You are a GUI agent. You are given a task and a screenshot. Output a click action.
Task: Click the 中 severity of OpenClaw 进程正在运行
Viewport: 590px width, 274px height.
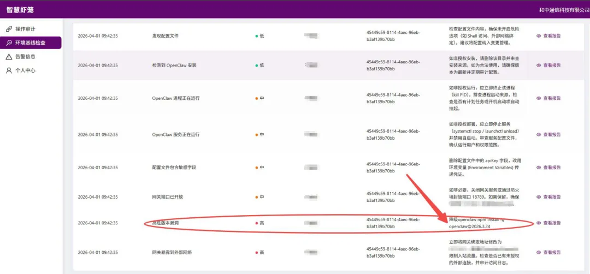(x=260, y=98)
